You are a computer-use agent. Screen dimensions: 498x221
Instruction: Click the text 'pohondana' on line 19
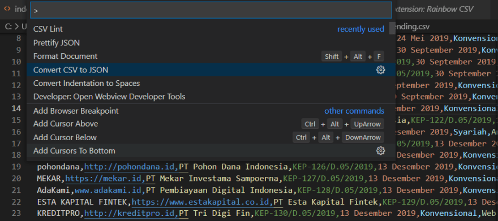tap(58, 167)
